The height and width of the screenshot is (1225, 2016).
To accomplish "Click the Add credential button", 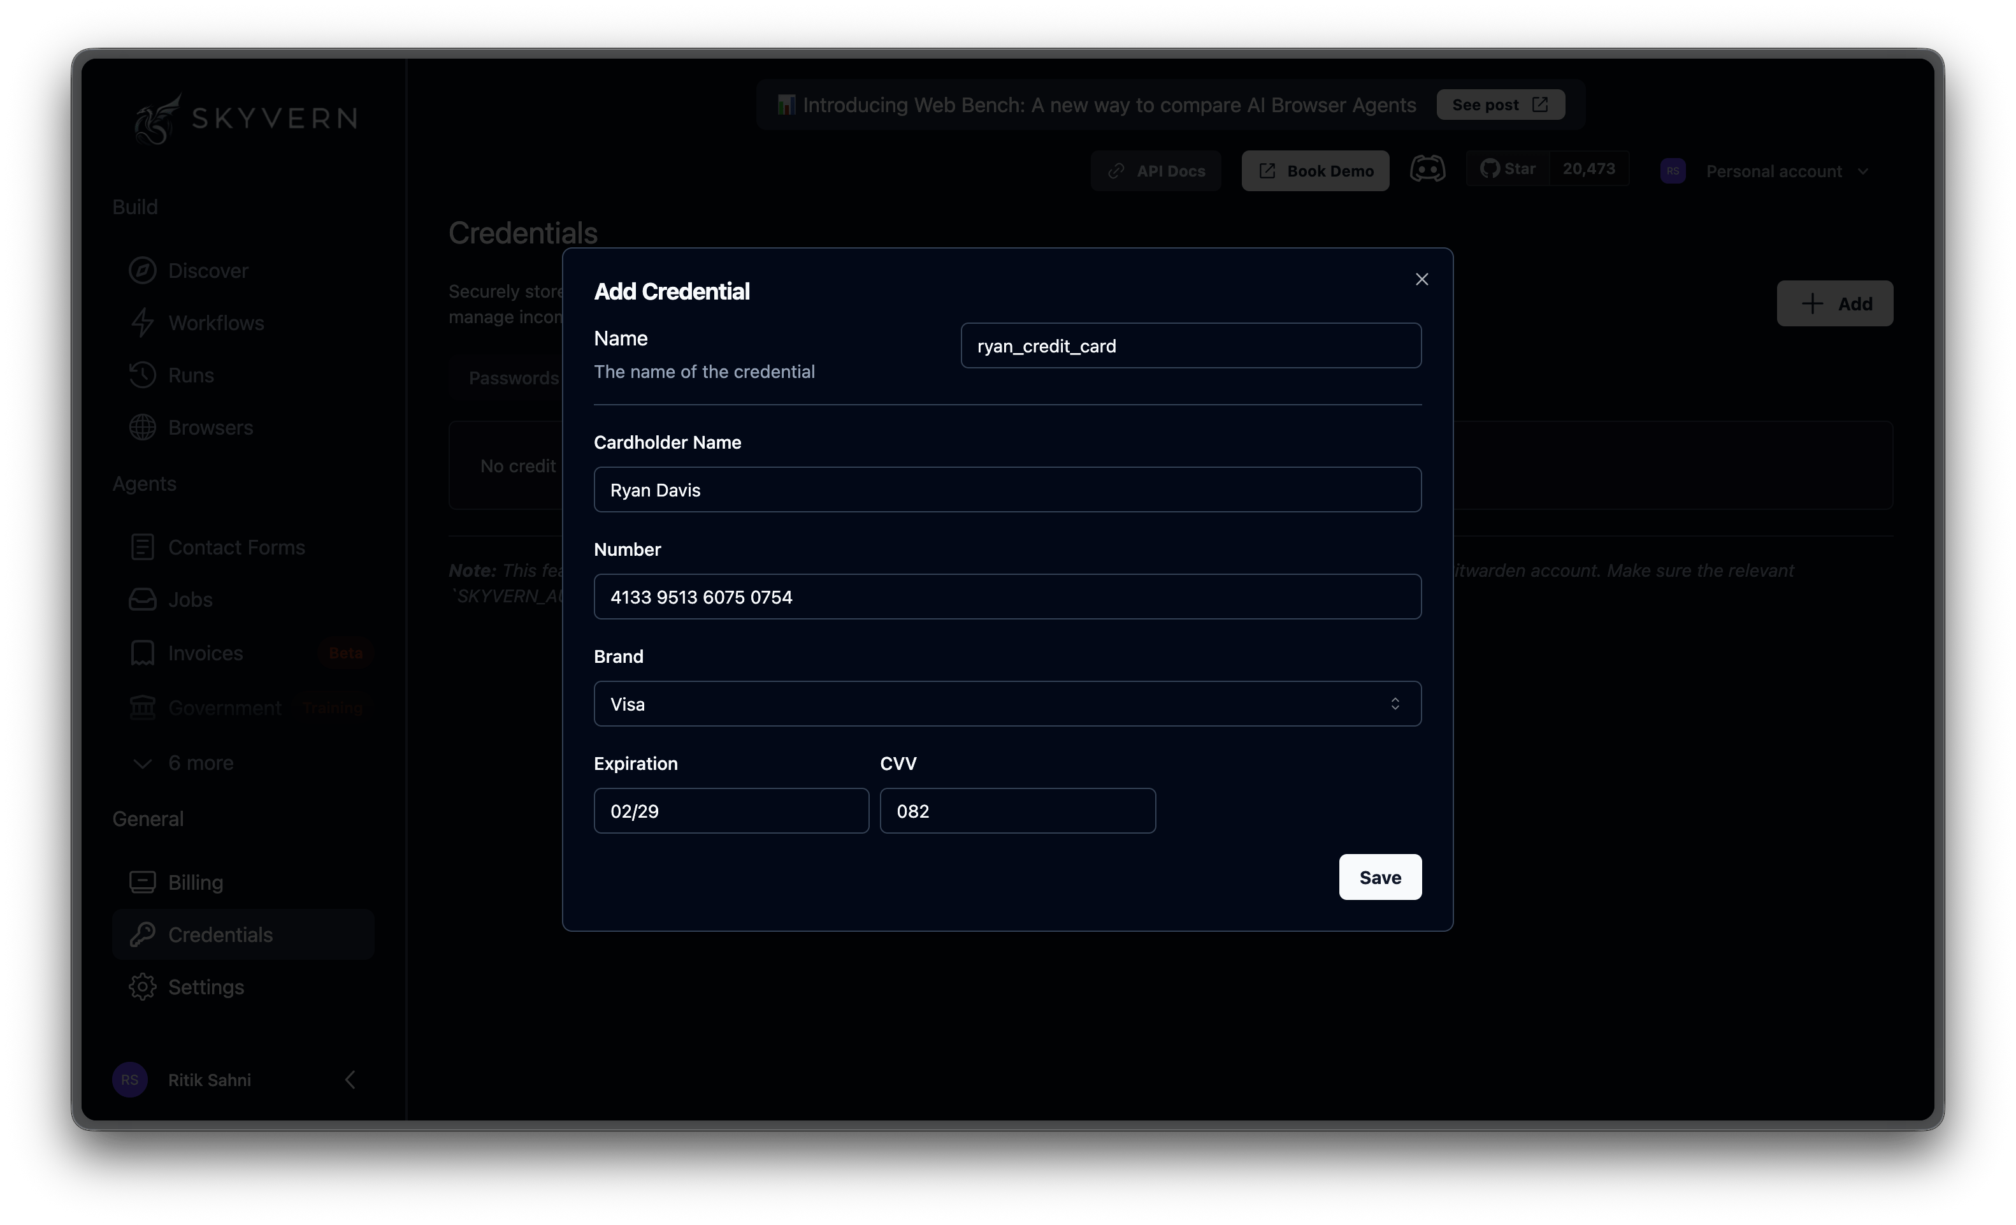I will (1834, 303).
